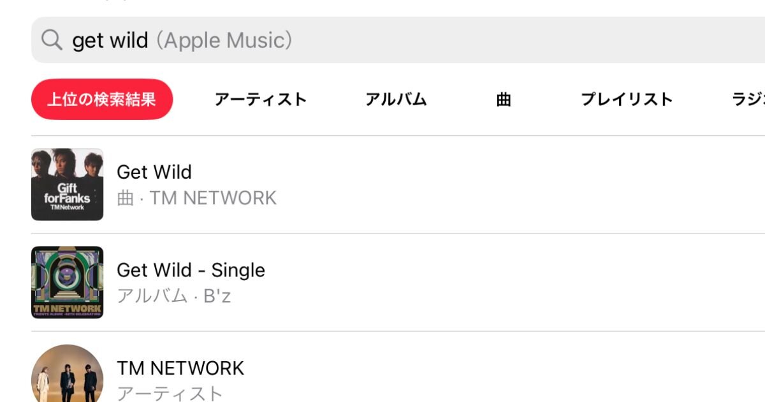Click the empty area of B'z single row
Screen dimensions: 765x402
(510, 282)
